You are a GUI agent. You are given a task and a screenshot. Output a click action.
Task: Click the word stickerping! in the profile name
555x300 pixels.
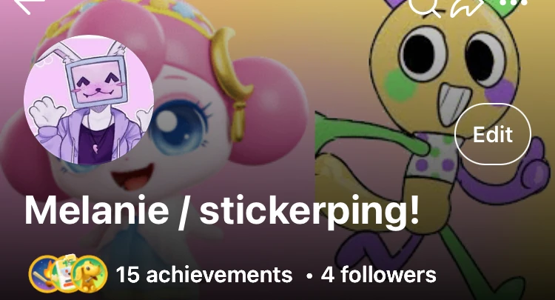tap(310, 212)
